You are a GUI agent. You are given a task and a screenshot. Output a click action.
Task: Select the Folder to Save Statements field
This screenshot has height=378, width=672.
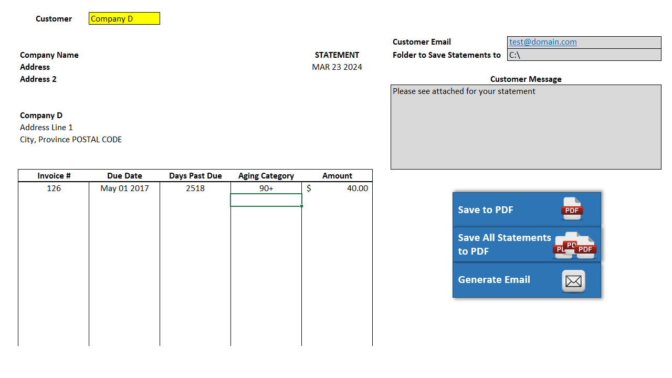click(x=584, y=55)
